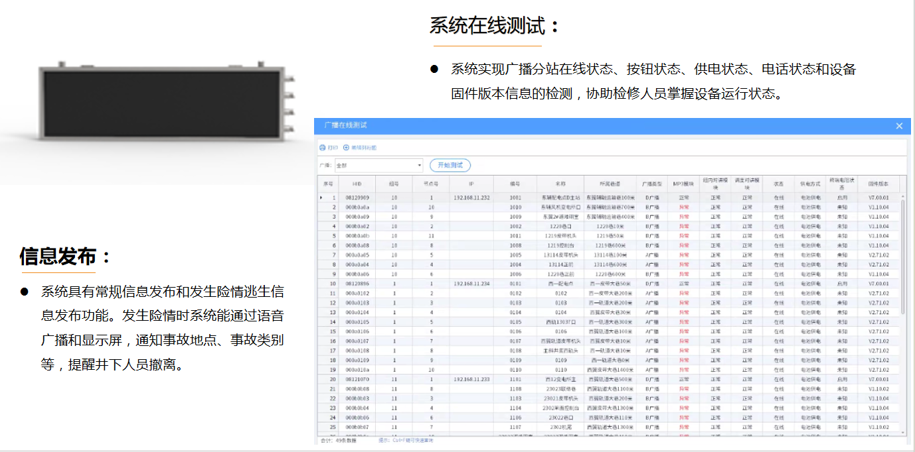The height and width of the screenshot is (452, 915).
Task: Click the 序号 column header
Action: tap(328, 184)
